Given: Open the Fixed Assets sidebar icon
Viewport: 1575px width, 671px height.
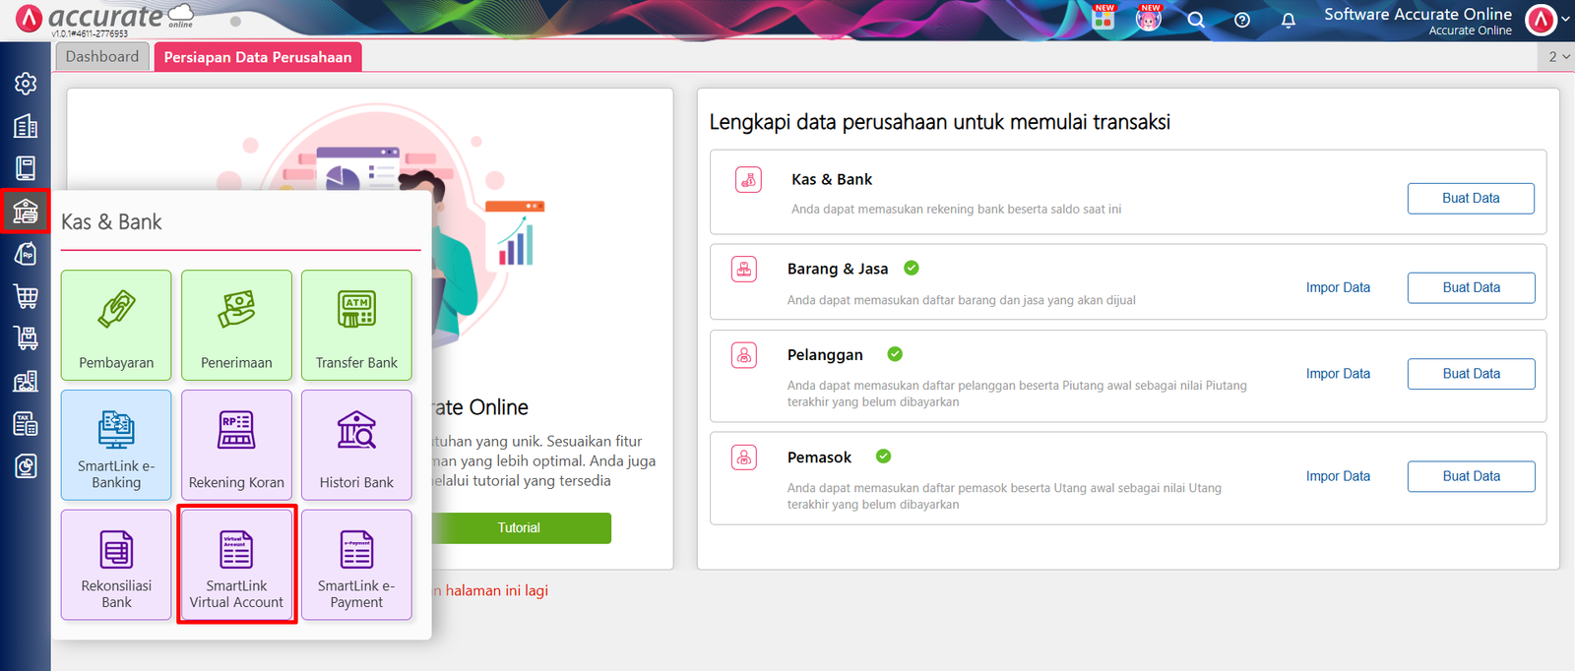Looking at the screenshot, I should [26, 381].
